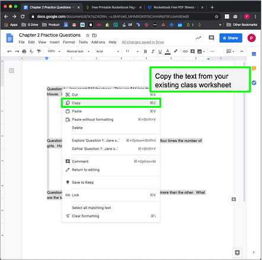Click All changes saved in Drive link

pos(143,42)
